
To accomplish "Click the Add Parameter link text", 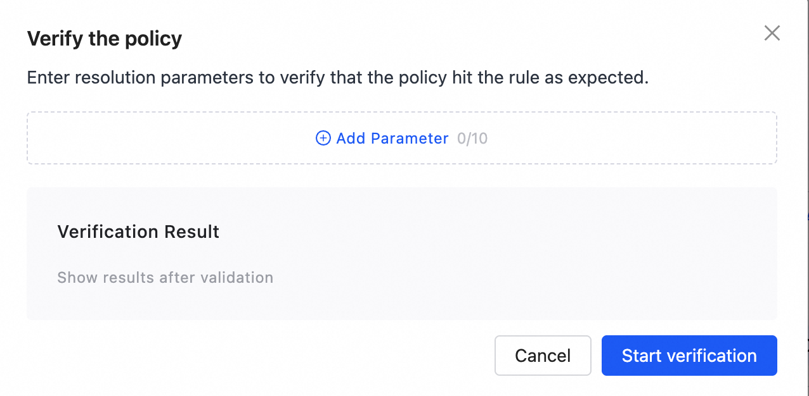I will 392,139.
